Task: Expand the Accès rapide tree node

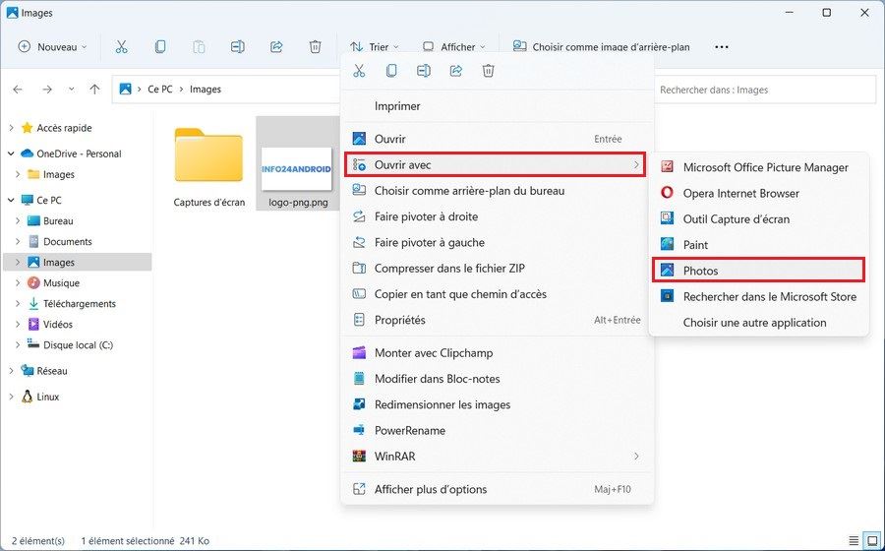Action: coord(11,128)
